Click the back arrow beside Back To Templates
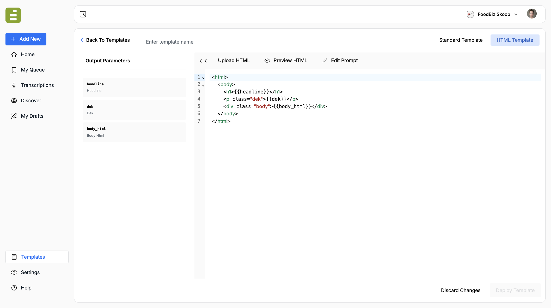 (x=82, y=40)
